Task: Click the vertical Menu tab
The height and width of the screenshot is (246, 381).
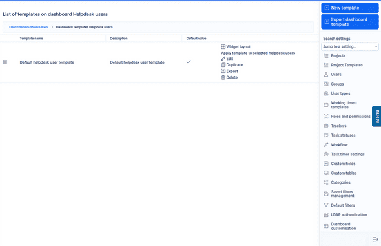Action: click(376, 117)
